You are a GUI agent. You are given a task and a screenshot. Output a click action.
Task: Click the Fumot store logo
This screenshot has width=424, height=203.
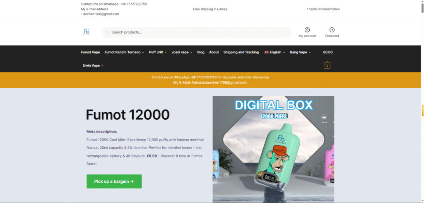(87, 32)
